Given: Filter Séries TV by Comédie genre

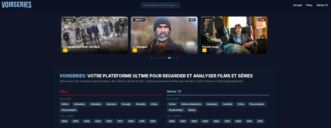Looking at the screenshot, I should coord(228,104).
